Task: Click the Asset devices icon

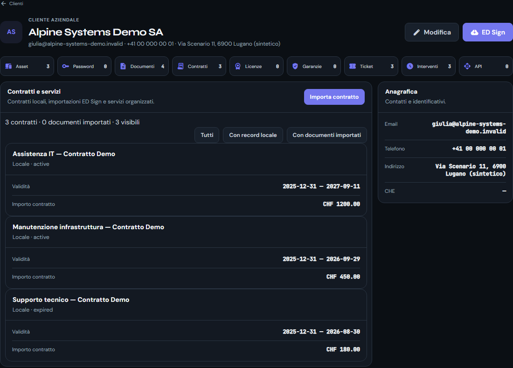Action: click(x=8, y=66)
